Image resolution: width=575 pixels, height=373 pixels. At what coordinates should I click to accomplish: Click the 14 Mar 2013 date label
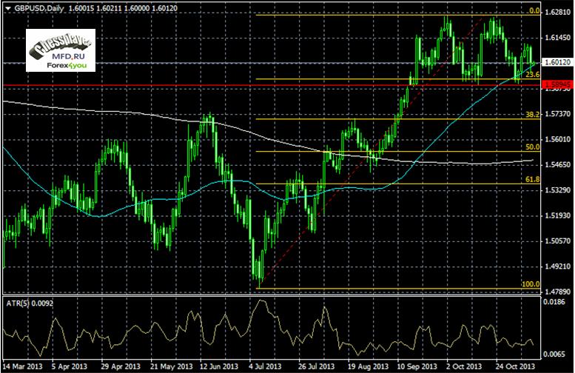coord(22,366)
